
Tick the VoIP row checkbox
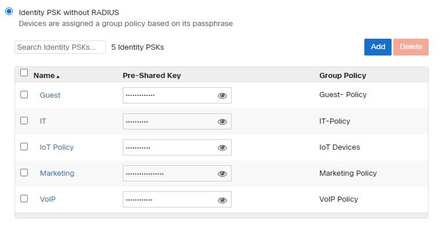pyautogui.click(x=24, y=198)
